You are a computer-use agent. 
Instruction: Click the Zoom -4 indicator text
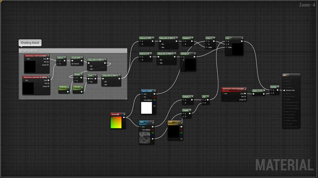click(307, 5)
